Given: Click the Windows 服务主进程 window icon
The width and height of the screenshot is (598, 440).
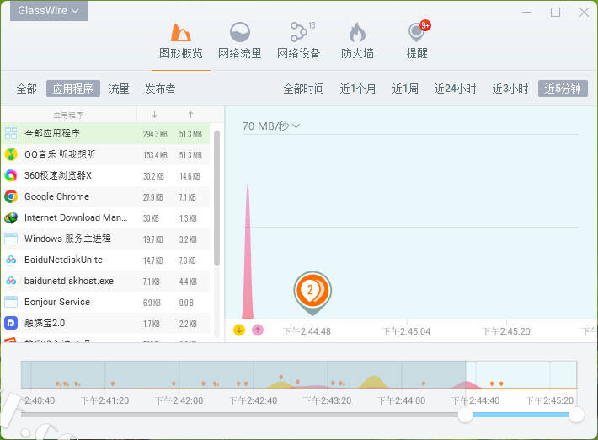Looking at the screenshot, I should click(x=11, y=239).
